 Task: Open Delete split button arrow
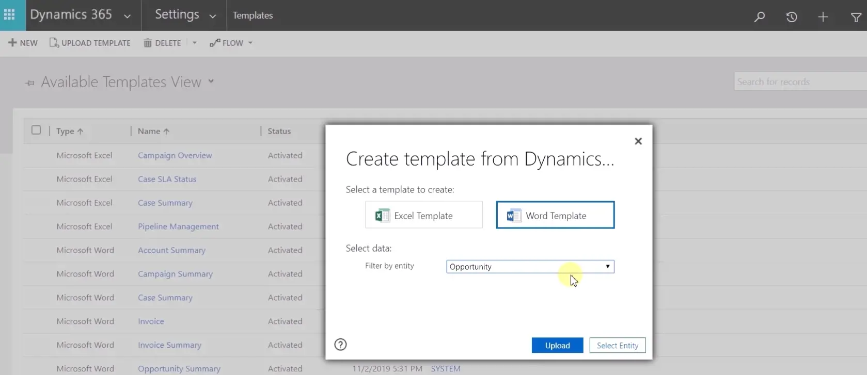[x=195, y=43]
